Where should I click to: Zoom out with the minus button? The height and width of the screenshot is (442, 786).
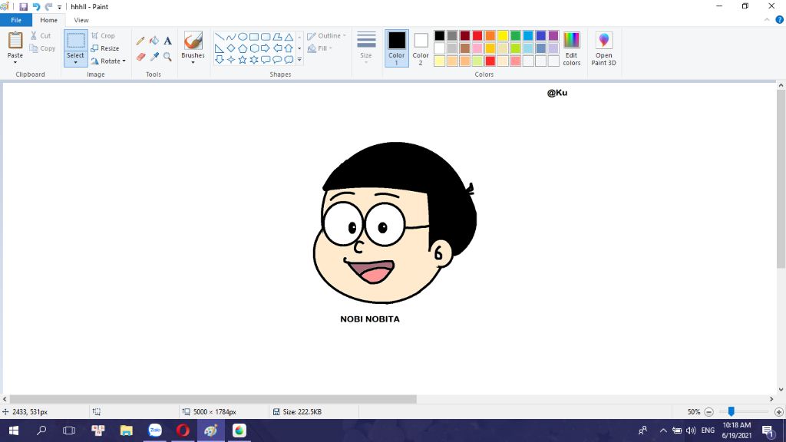[x=708, y=412]
